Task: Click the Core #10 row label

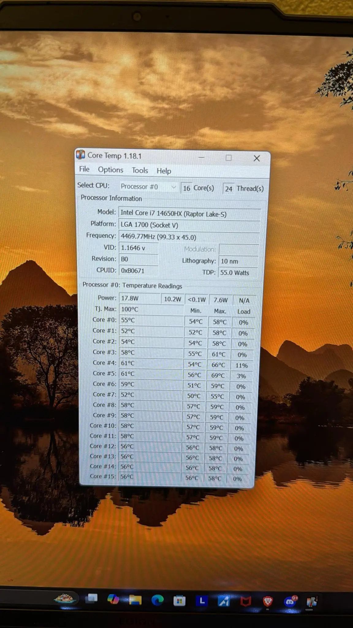Action: pos(103,425)
